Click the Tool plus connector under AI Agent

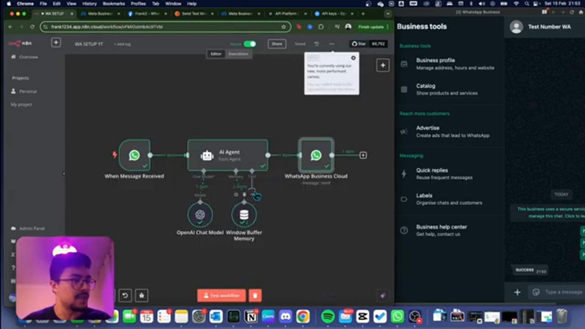coord(252,191)
